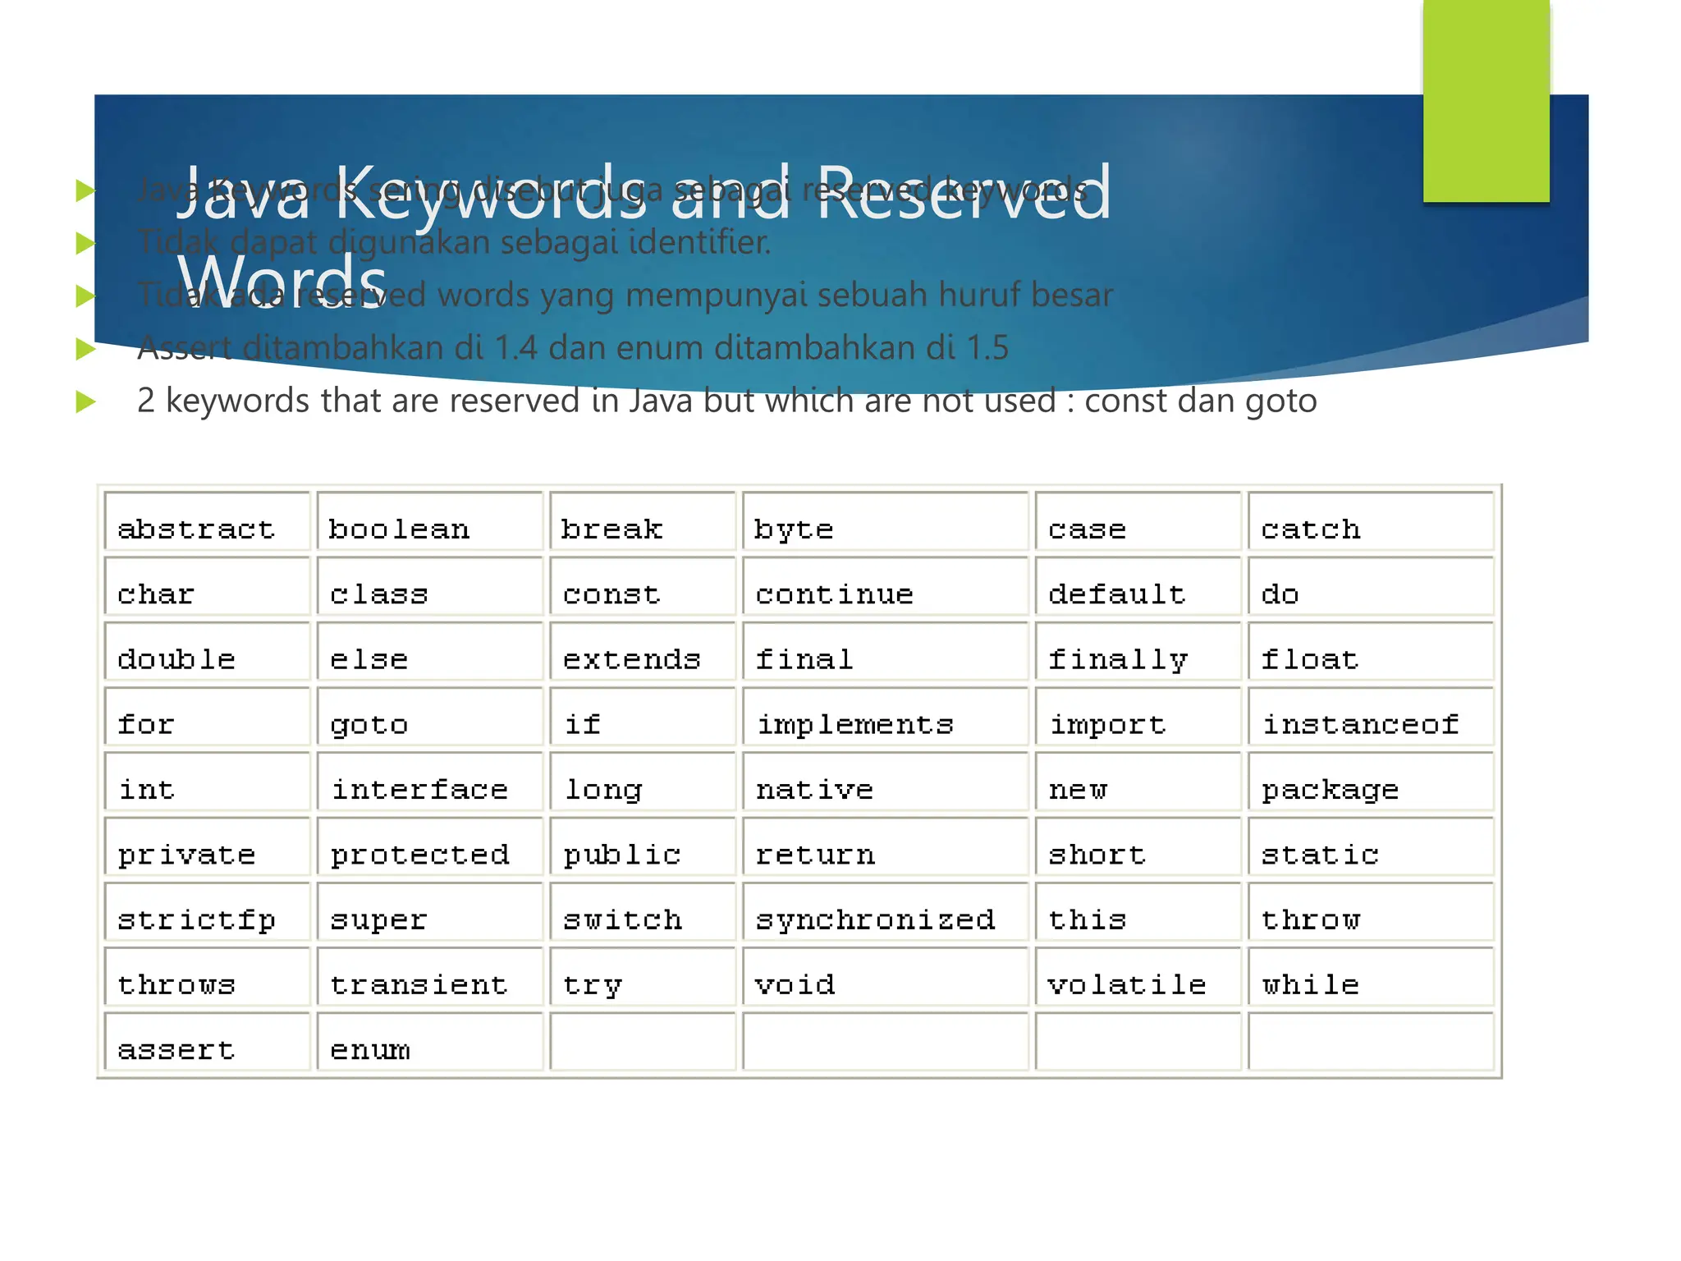Select the 'do' keyword cell
Viewport: 1681px width, 1261px height.
click(x=1371, y=586)
